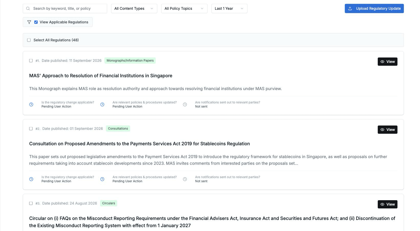This screenshot has height=231, width=420.
Task: Click policies updated clock icon for Stablecoins consultation
Action: [102, 179]
